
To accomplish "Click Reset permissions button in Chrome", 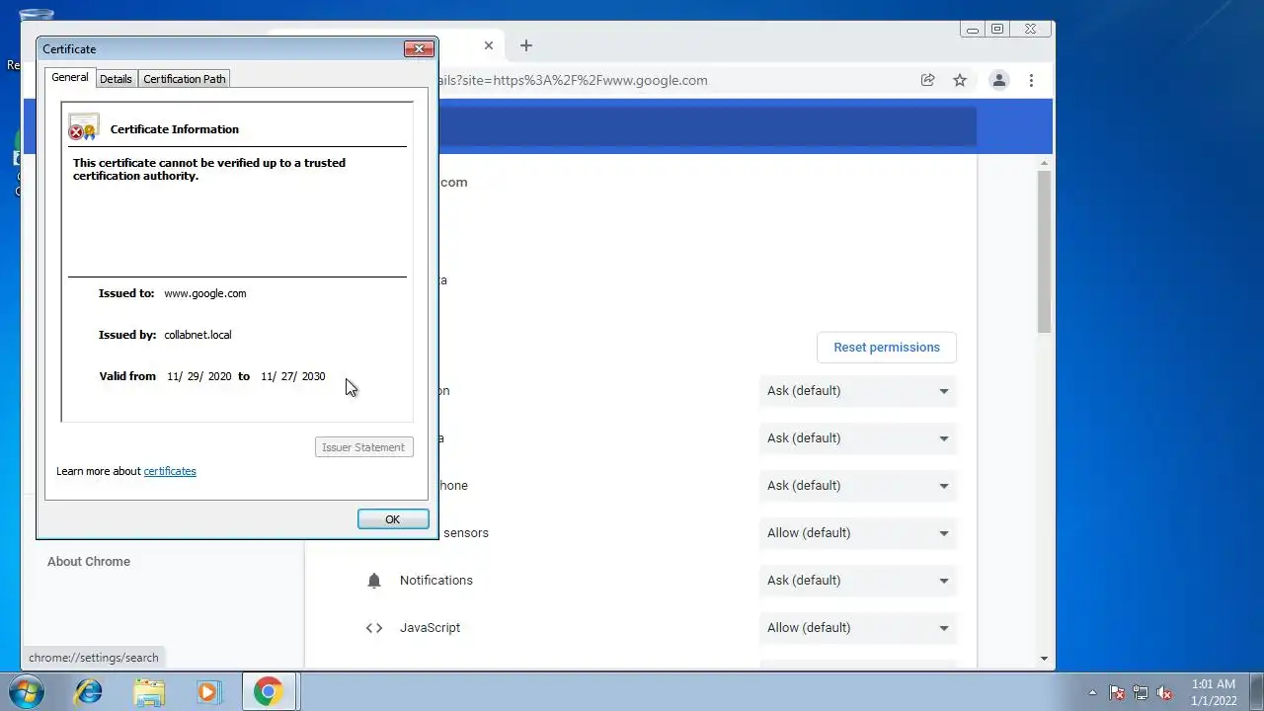I will coord(887,347).
